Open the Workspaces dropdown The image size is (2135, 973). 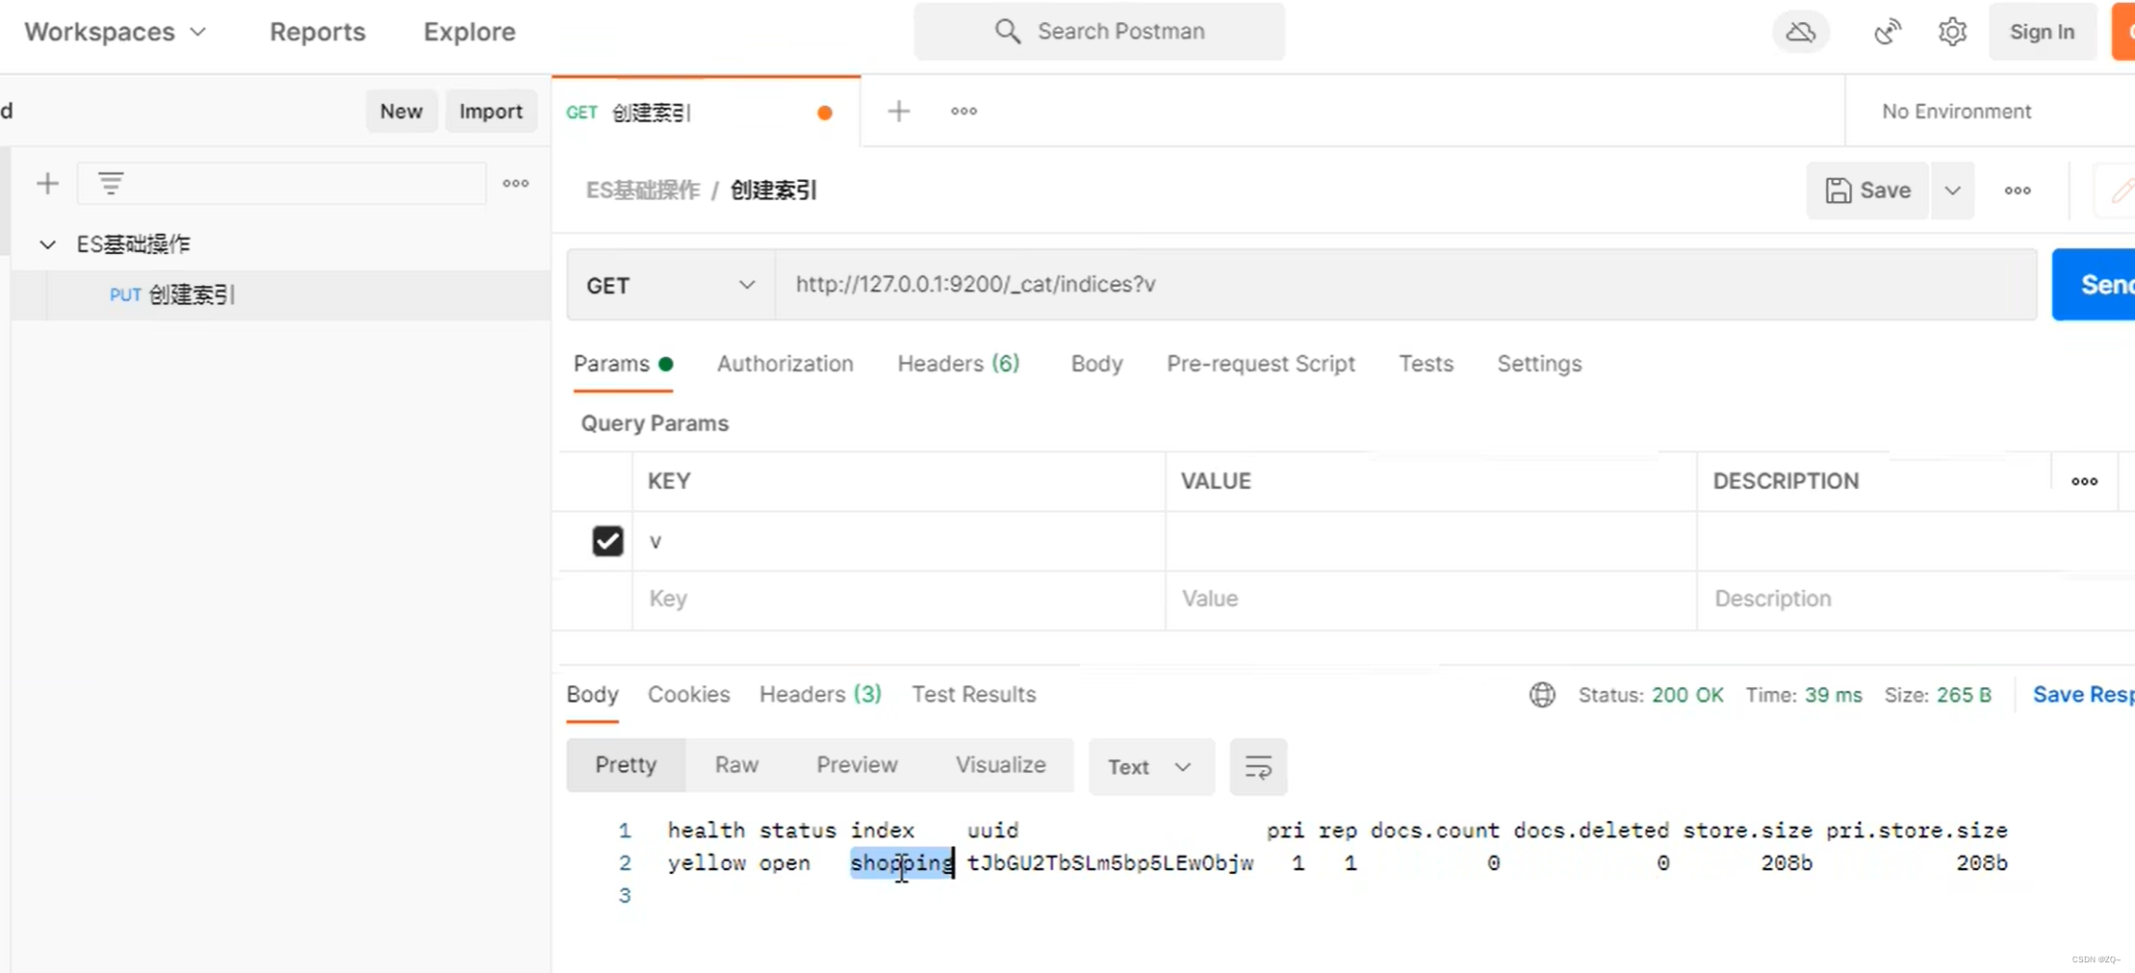pos(116,32)
